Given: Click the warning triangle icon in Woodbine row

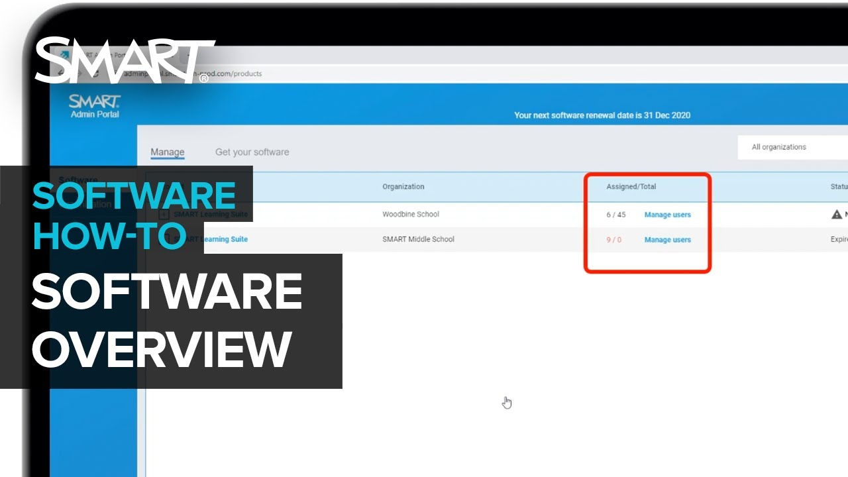Looking at the screenshot, I should click(837, 215).
